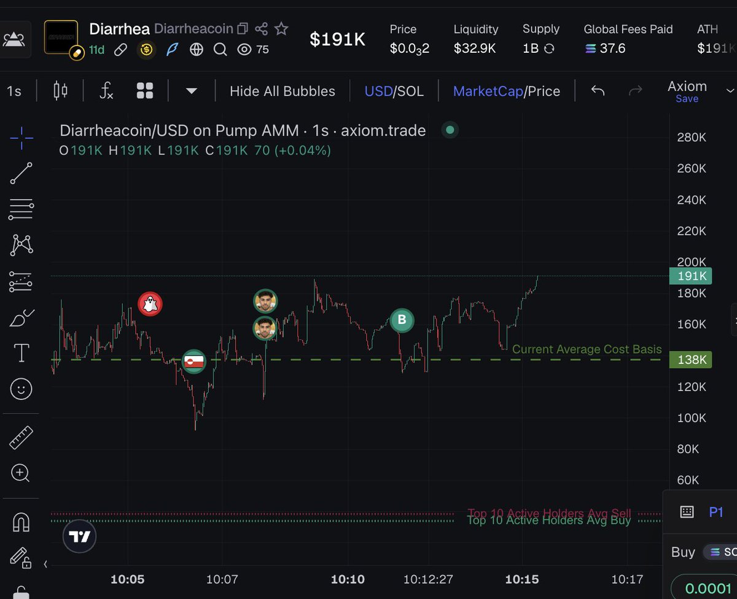The height and width of the screenshot is (599, 737).
Task: Favorite Diarrhea with the star icon
Action: coord(281,29)
